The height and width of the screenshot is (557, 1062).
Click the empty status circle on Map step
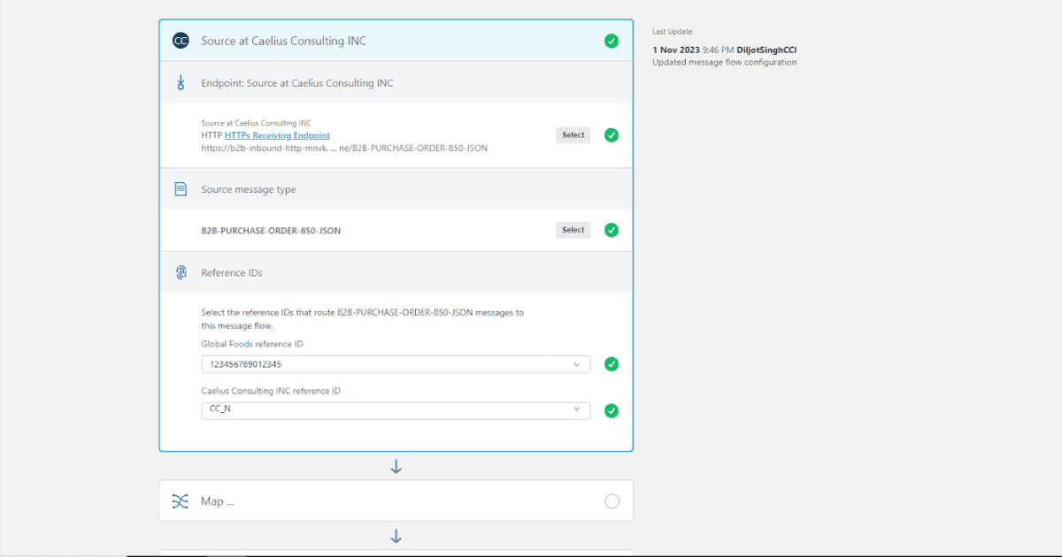[612, 501]
